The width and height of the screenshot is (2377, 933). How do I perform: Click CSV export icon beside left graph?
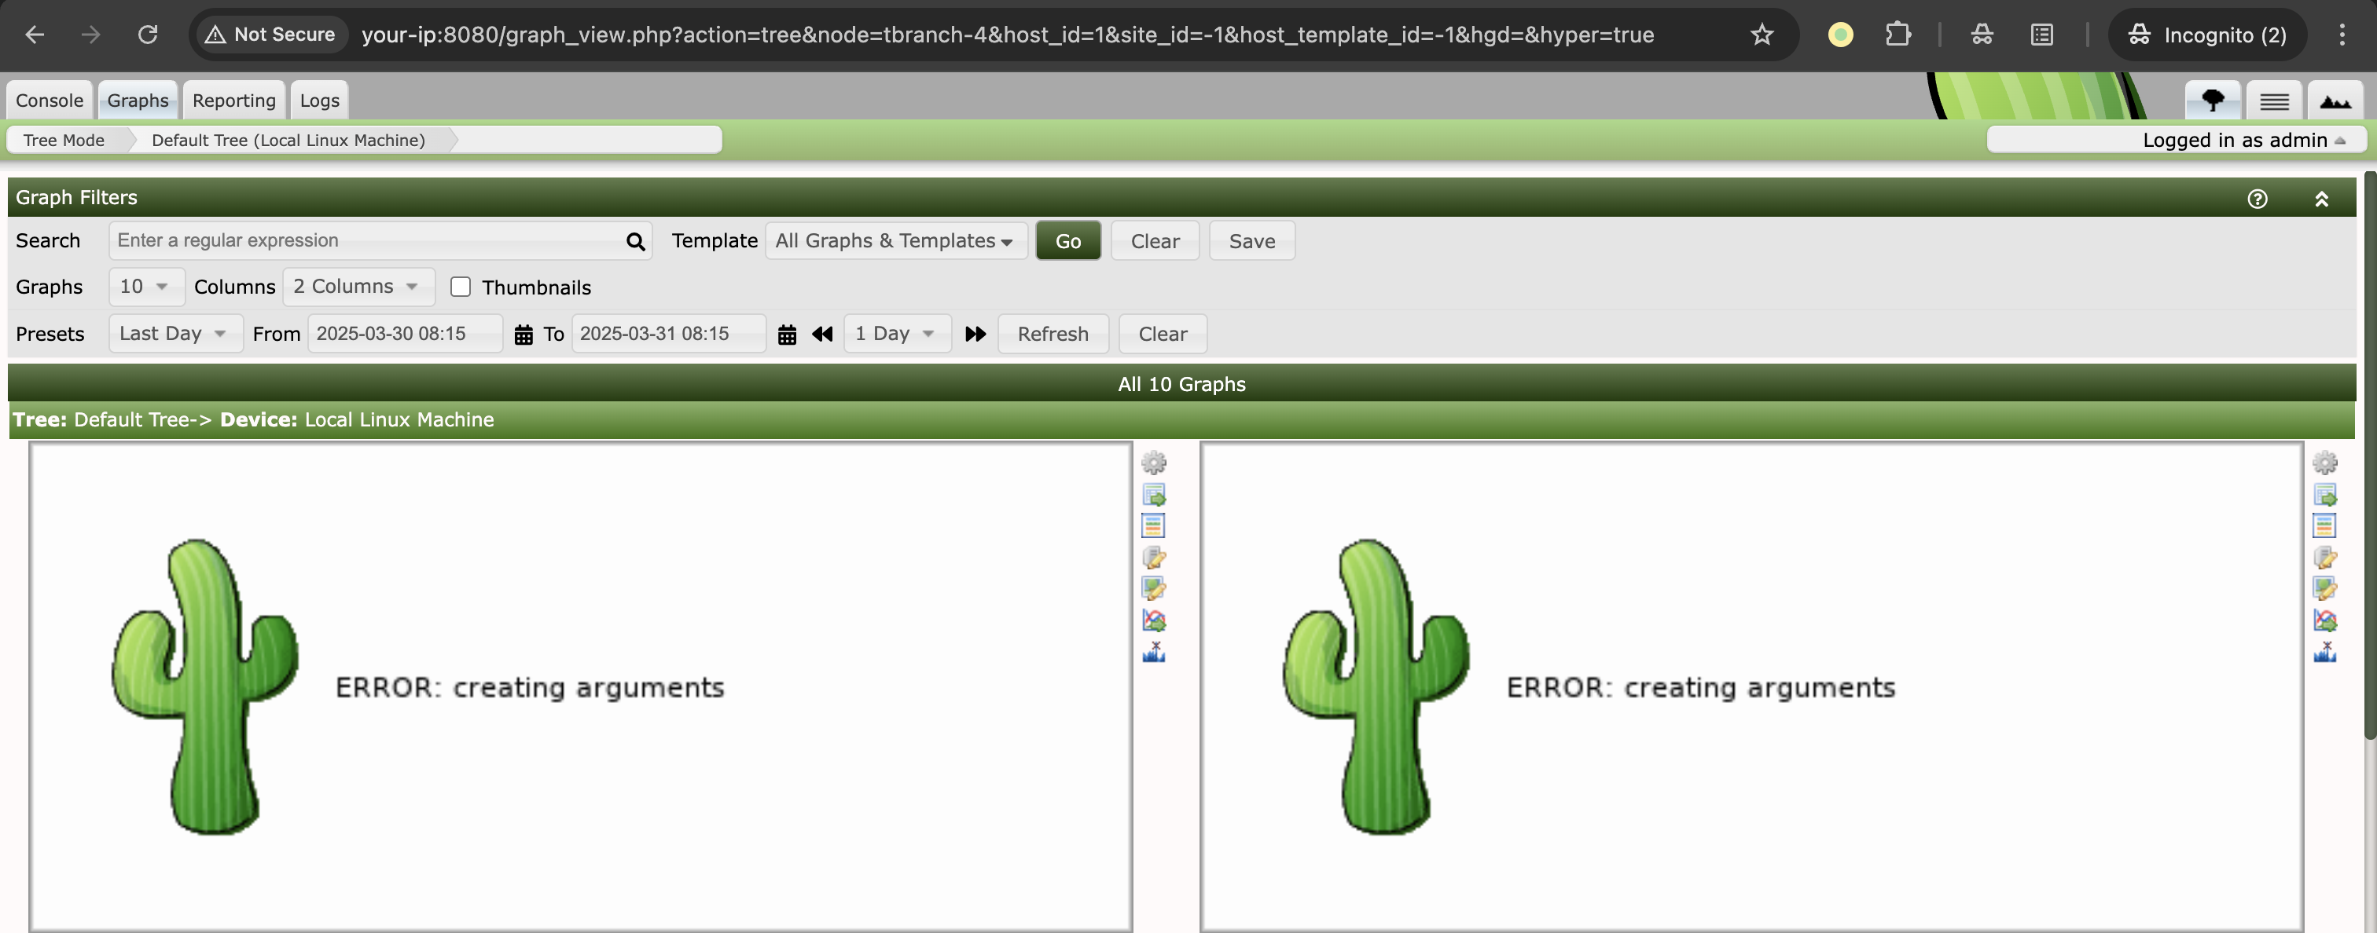[x=1153, y=494]
